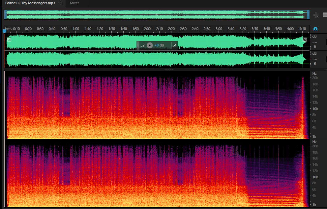
Task: Click the lower spectrogram '4k' frequency label
Action: point(314,196)
